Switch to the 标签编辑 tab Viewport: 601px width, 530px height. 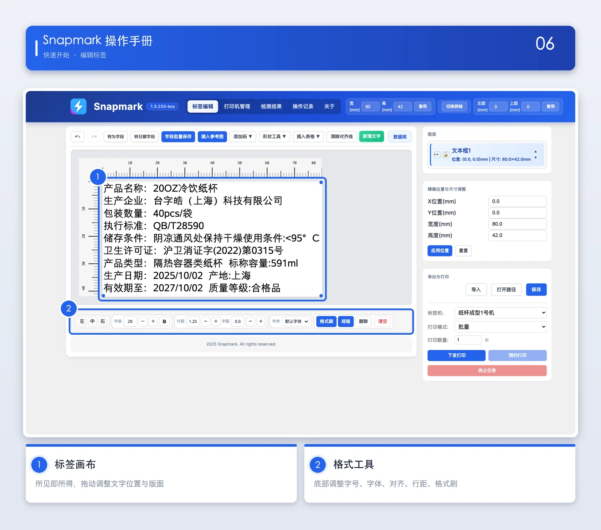(x=203, y=107)
